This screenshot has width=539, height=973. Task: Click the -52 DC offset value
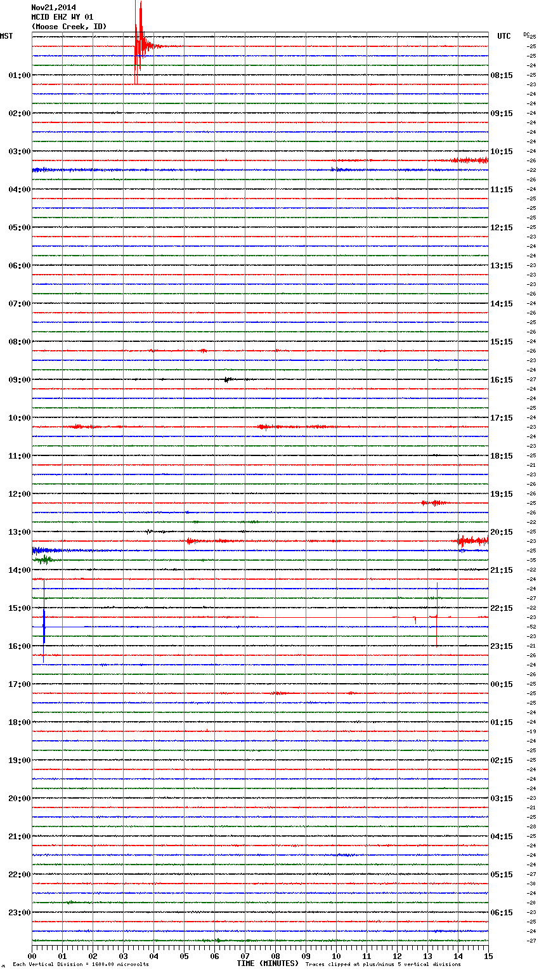pyautogui.click(x=531, y=627)
